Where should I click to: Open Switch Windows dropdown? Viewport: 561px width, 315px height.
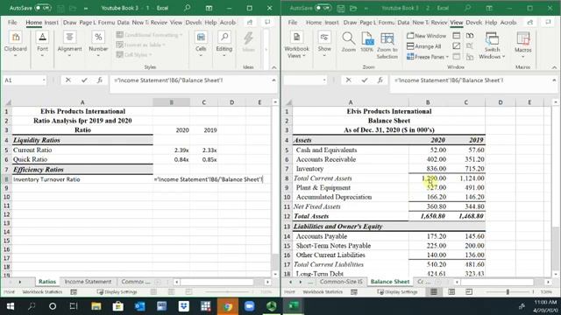[x=492, y=45]
